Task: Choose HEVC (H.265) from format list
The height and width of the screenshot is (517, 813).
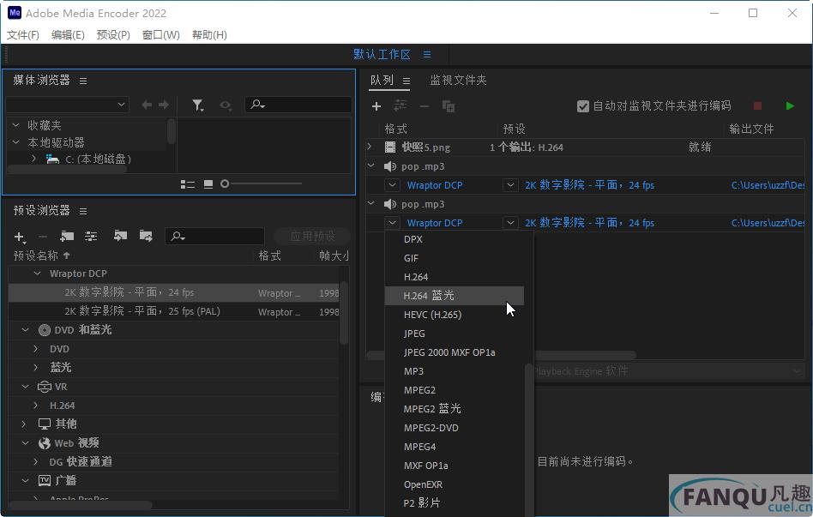Action: pyautogui.click(x=432, y=315)
